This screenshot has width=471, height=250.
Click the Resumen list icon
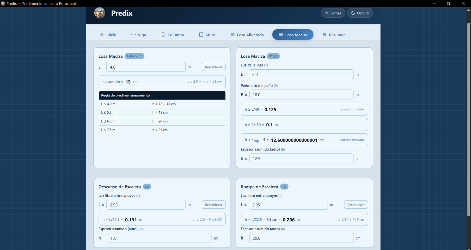coord(325,35)
